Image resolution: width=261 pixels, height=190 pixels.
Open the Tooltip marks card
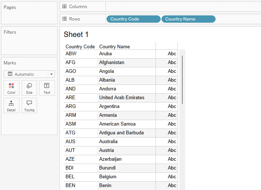(29, 105)
